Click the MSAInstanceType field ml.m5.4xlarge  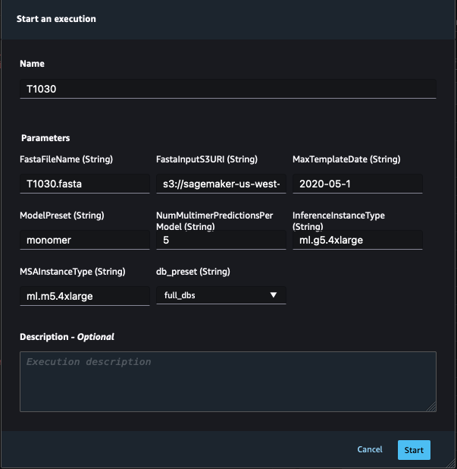(85, 296)
